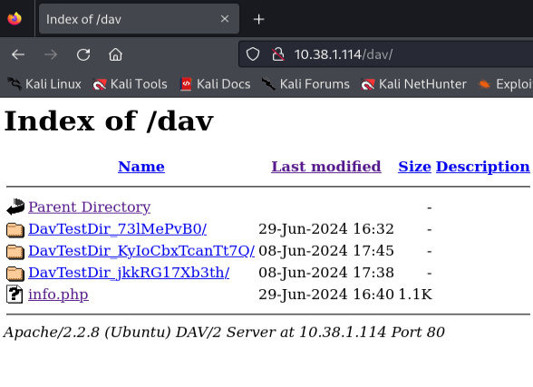
Task: Click the DavTestDir_73lMePvB0 folder icon
Action: pyautogui.click(x=15, y=229)
